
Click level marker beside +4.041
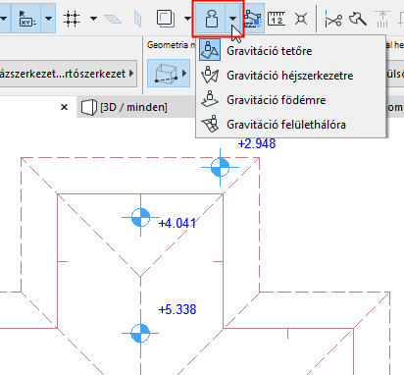[x=140, y=217]
